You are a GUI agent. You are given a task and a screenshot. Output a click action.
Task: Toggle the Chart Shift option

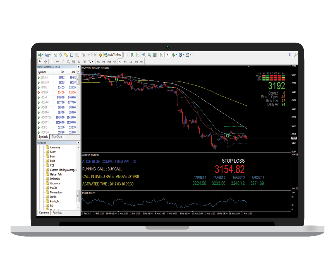coord(167,55)
